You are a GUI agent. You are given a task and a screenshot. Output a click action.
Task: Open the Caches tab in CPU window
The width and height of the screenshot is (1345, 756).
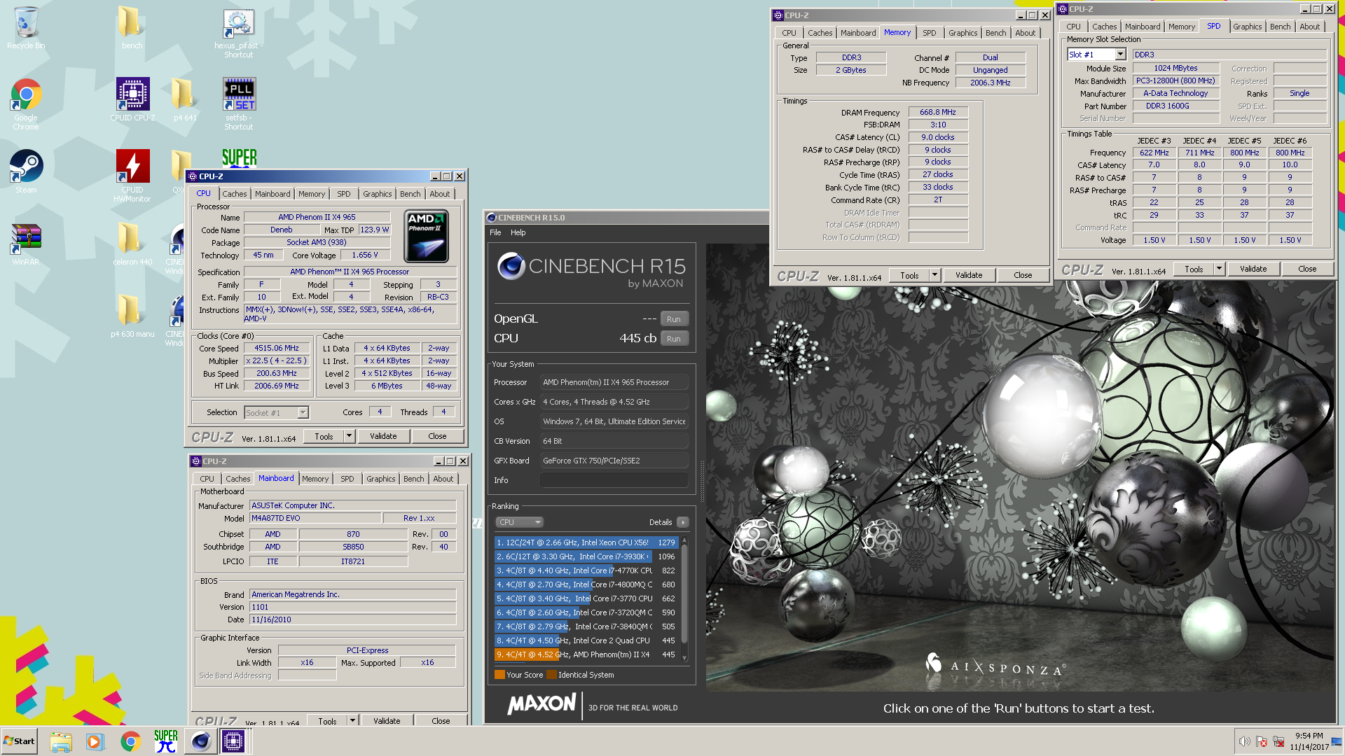tap(235, 194)
